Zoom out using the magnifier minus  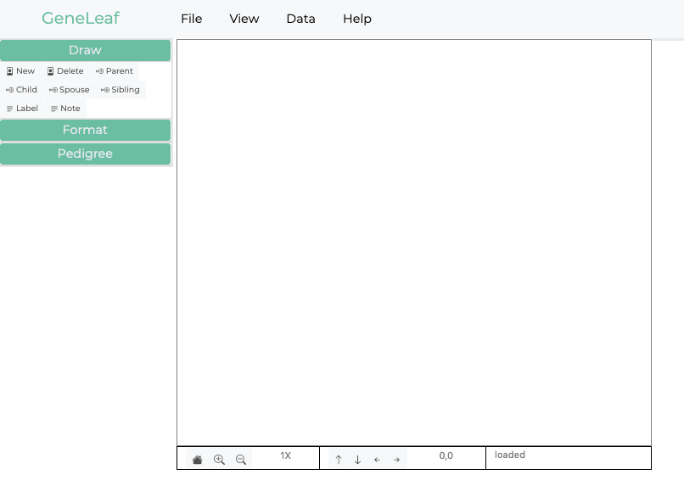click(x=241, y=460)
